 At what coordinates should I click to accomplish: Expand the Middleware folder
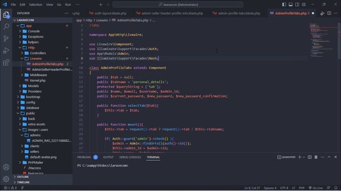[43, 75]
